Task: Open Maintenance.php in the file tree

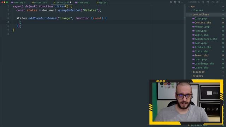Action: (x=206, y=39)
